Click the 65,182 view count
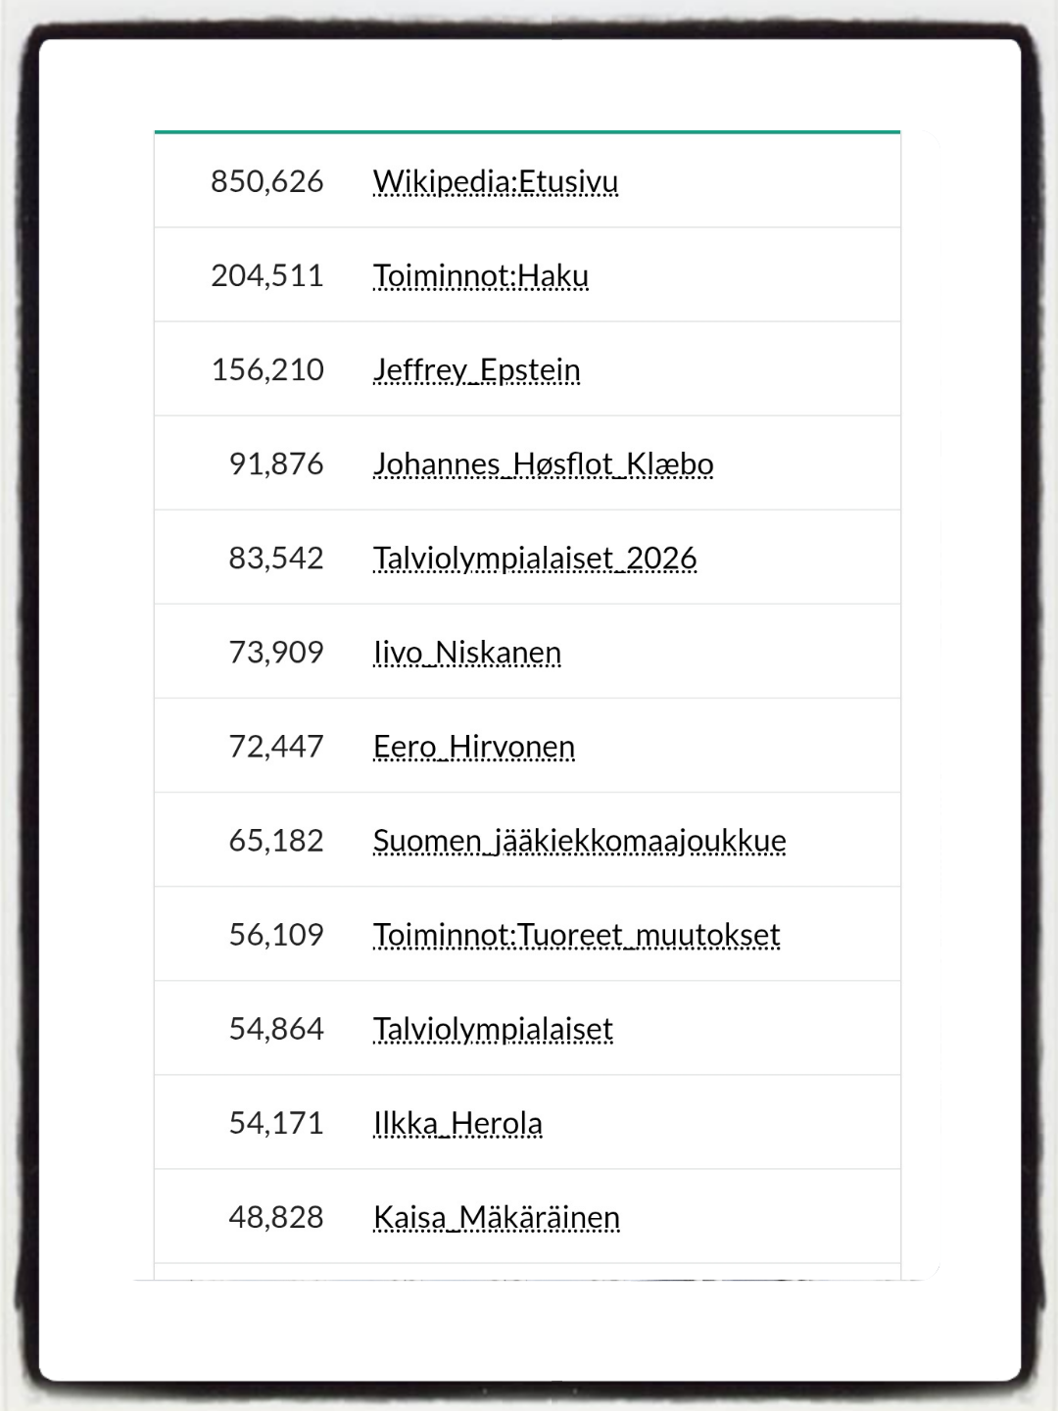 click(x=276, y=841)
